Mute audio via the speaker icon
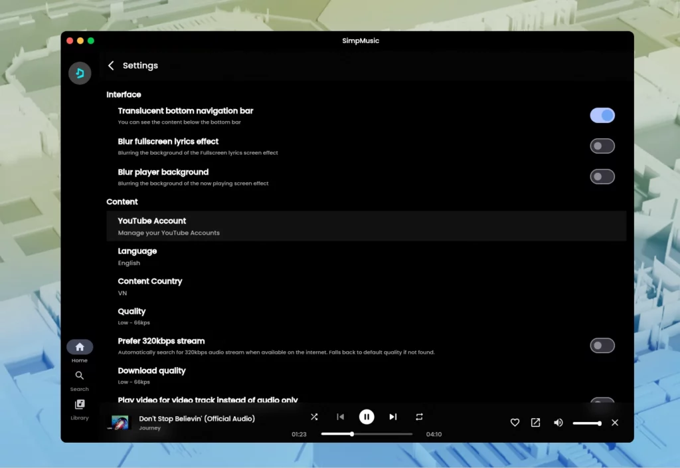This screenshot has width=680, height=468. click(558, 422)
